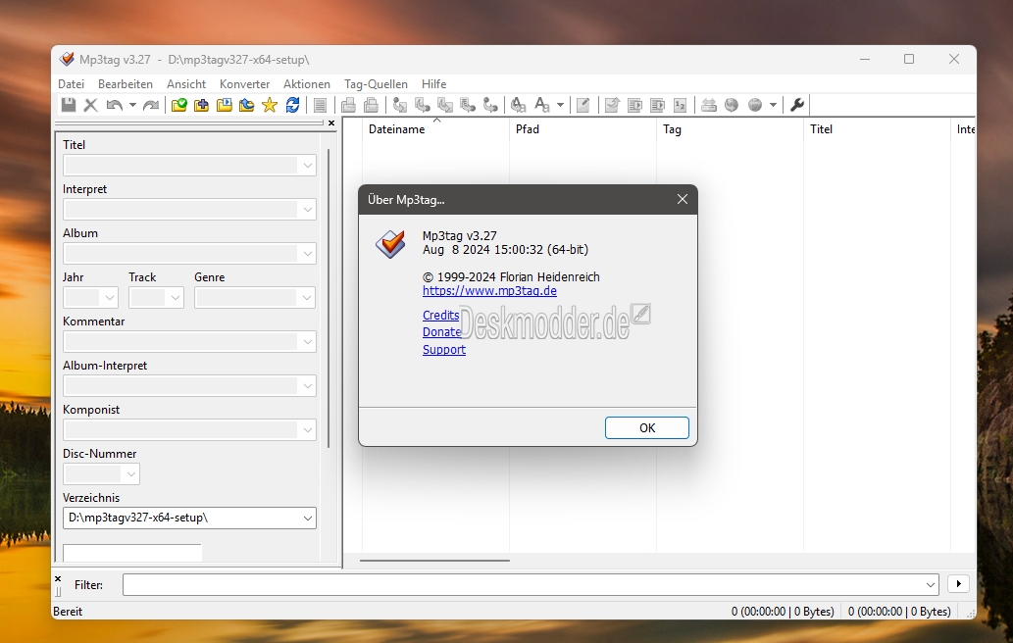Open the Interpret field dropdown
Screen dimensions: 1013x643
pos(308,209)
